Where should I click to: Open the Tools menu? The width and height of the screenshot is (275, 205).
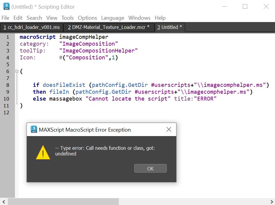point(67,18)
